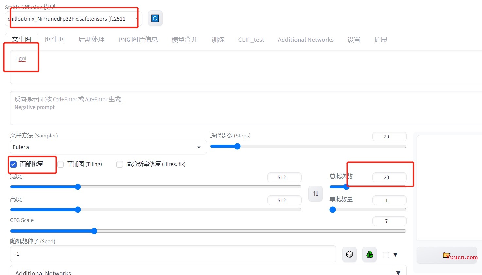Enable 高分辨率修复 (Hires. fix) checkbox
Image resolution: width=482 pixels, height=275 pixels.
point(120,164)
